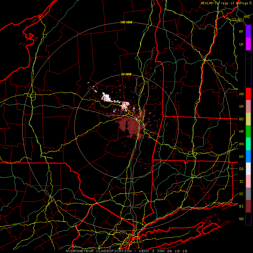Click the WS blue legend swatch

248,156
